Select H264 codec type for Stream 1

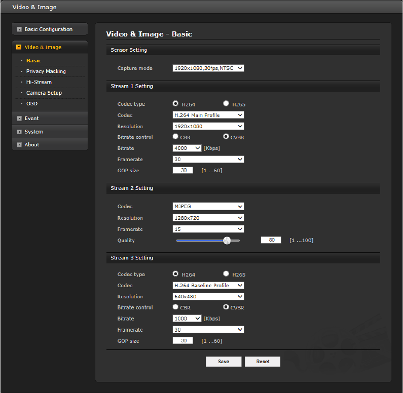175,103
